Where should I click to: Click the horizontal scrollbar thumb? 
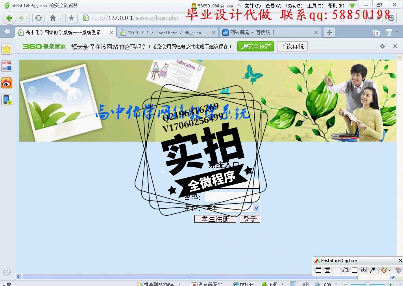(x=189, y=277)
